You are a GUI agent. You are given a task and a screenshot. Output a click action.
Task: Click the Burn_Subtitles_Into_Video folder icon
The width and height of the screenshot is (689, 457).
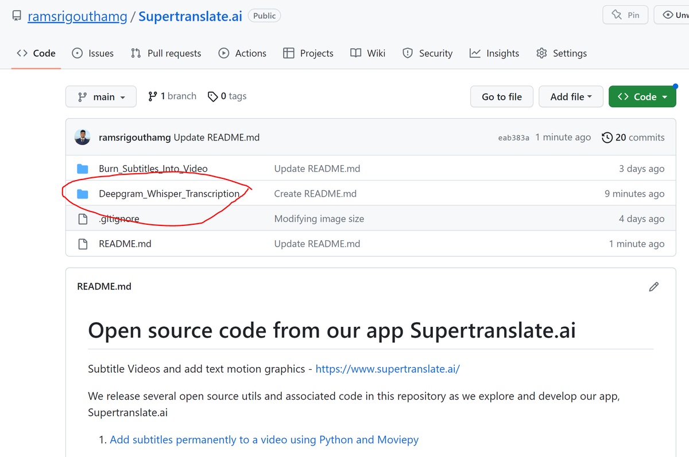pyautogui.click(x=83, y=169)
